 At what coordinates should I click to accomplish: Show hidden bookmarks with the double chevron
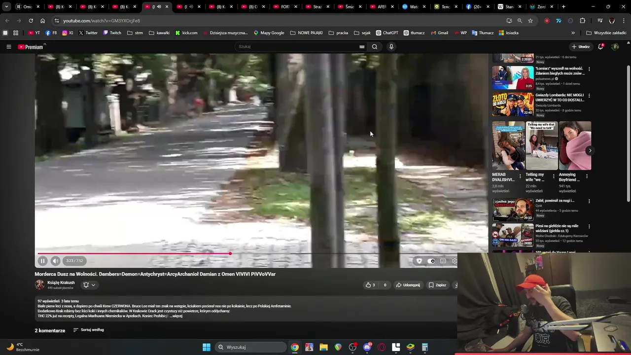pos(573,33)
